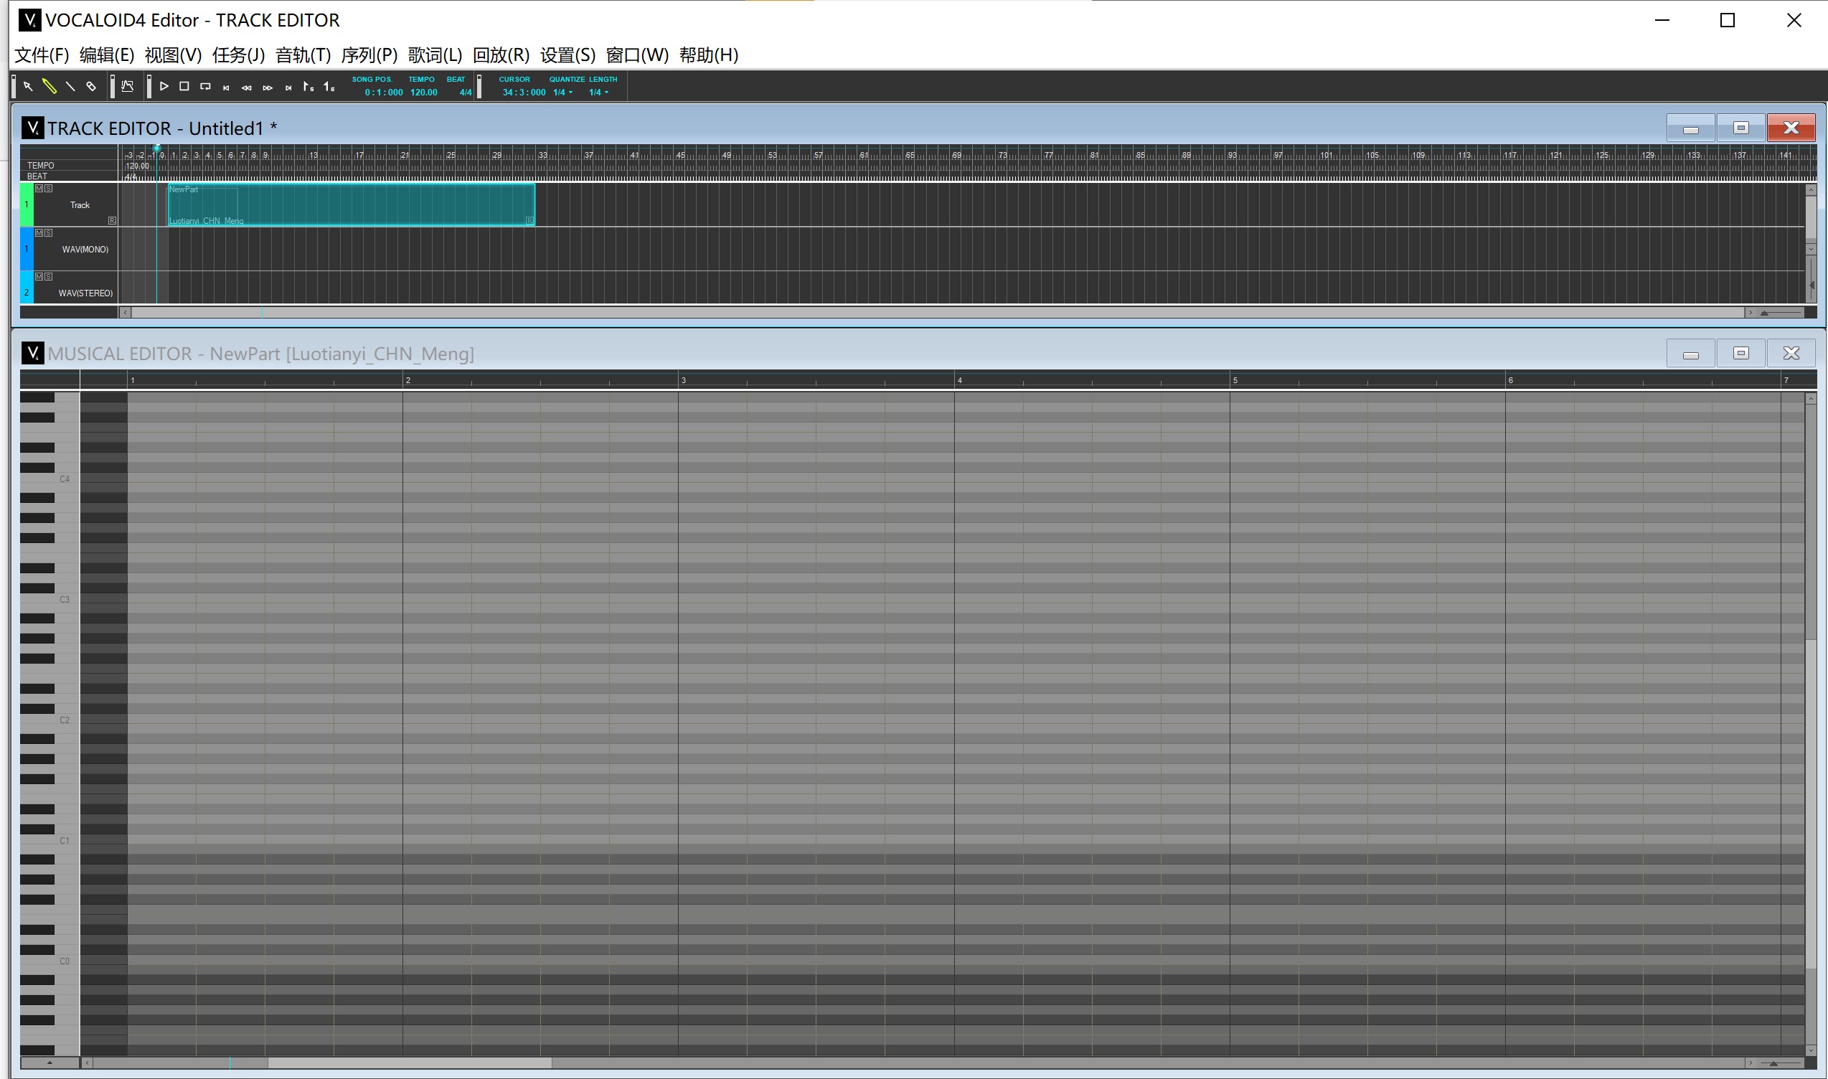This screenshot has height=1079, width=1828.
Task: Mute Track 1 with its M button
Action: pos(39,188)
